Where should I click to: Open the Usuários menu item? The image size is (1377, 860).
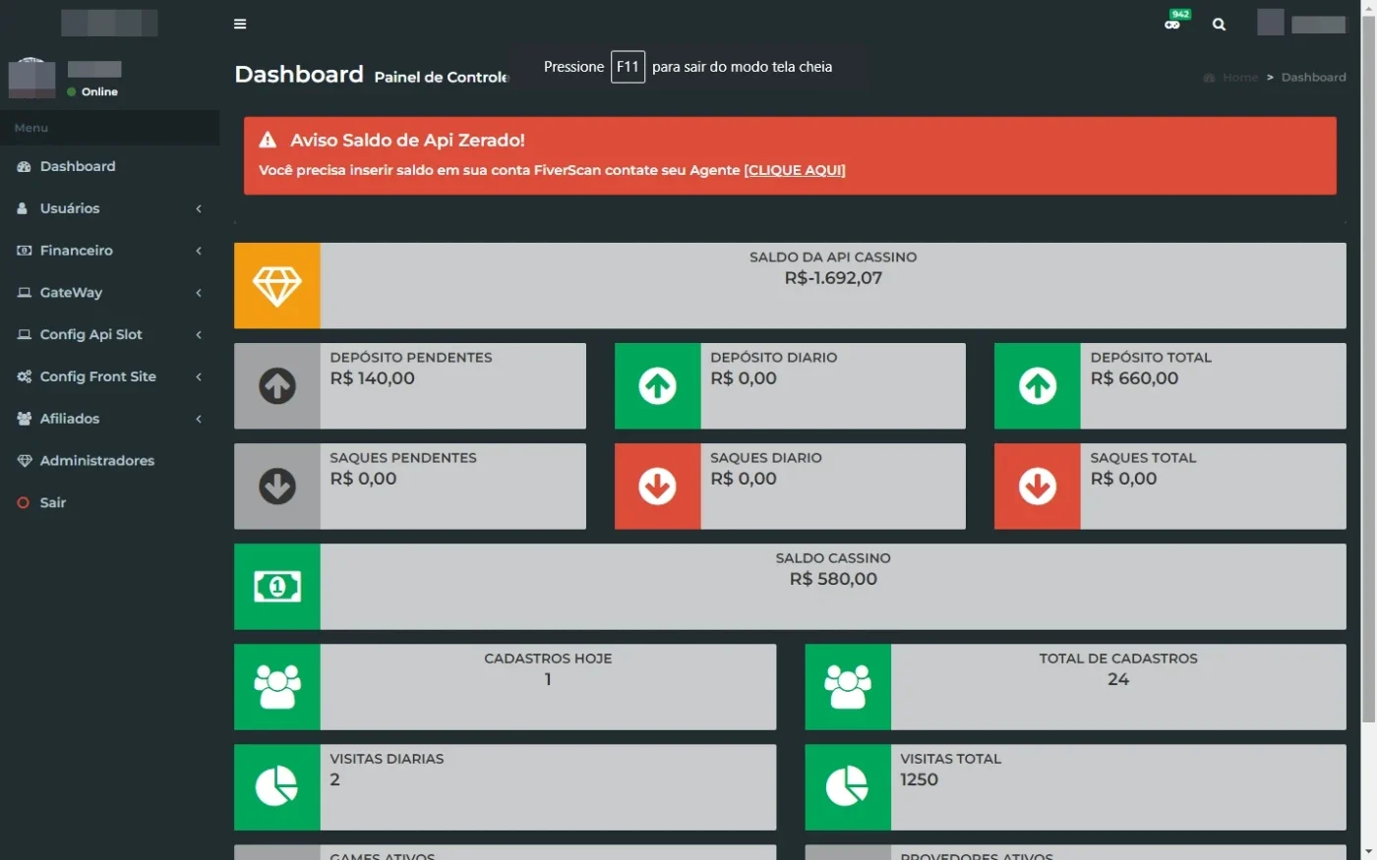click(109, 208)
